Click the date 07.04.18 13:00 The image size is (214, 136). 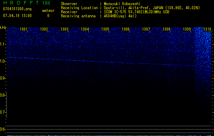pos(17,16)
